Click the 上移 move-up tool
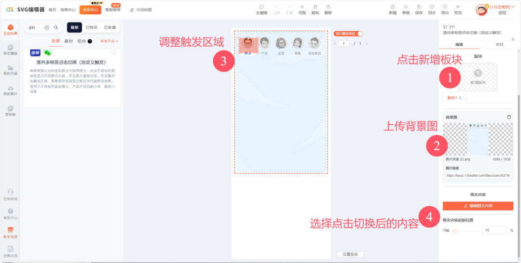This screenshot has width=521, height=263. (276, 10)
